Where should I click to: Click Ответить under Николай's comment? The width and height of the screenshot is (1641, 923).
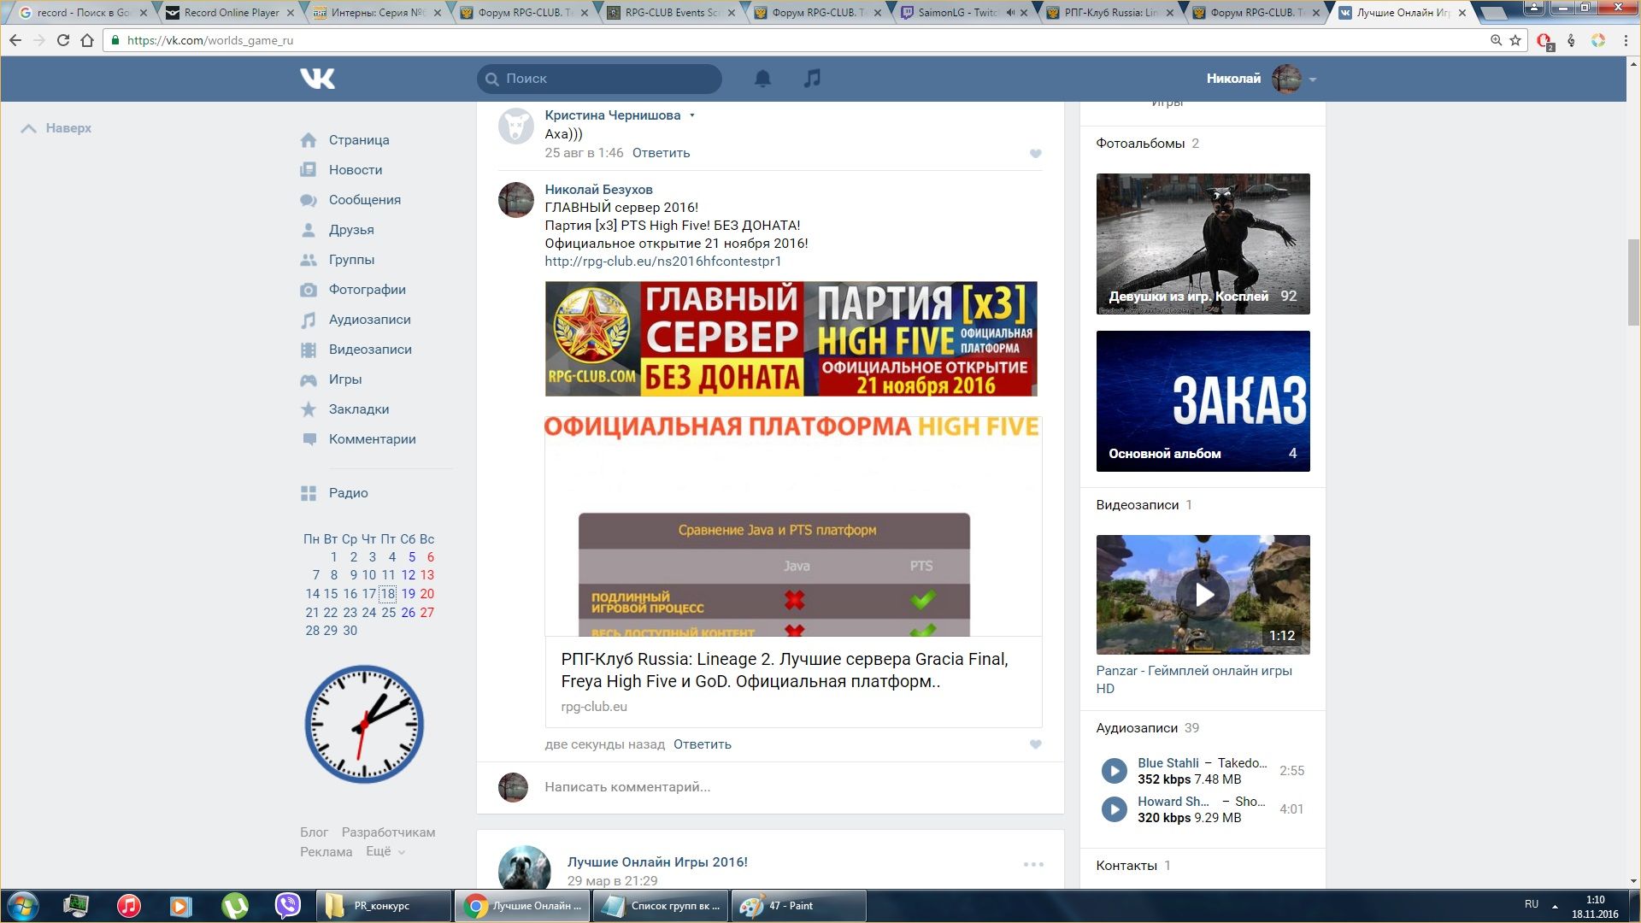[702, 744]
